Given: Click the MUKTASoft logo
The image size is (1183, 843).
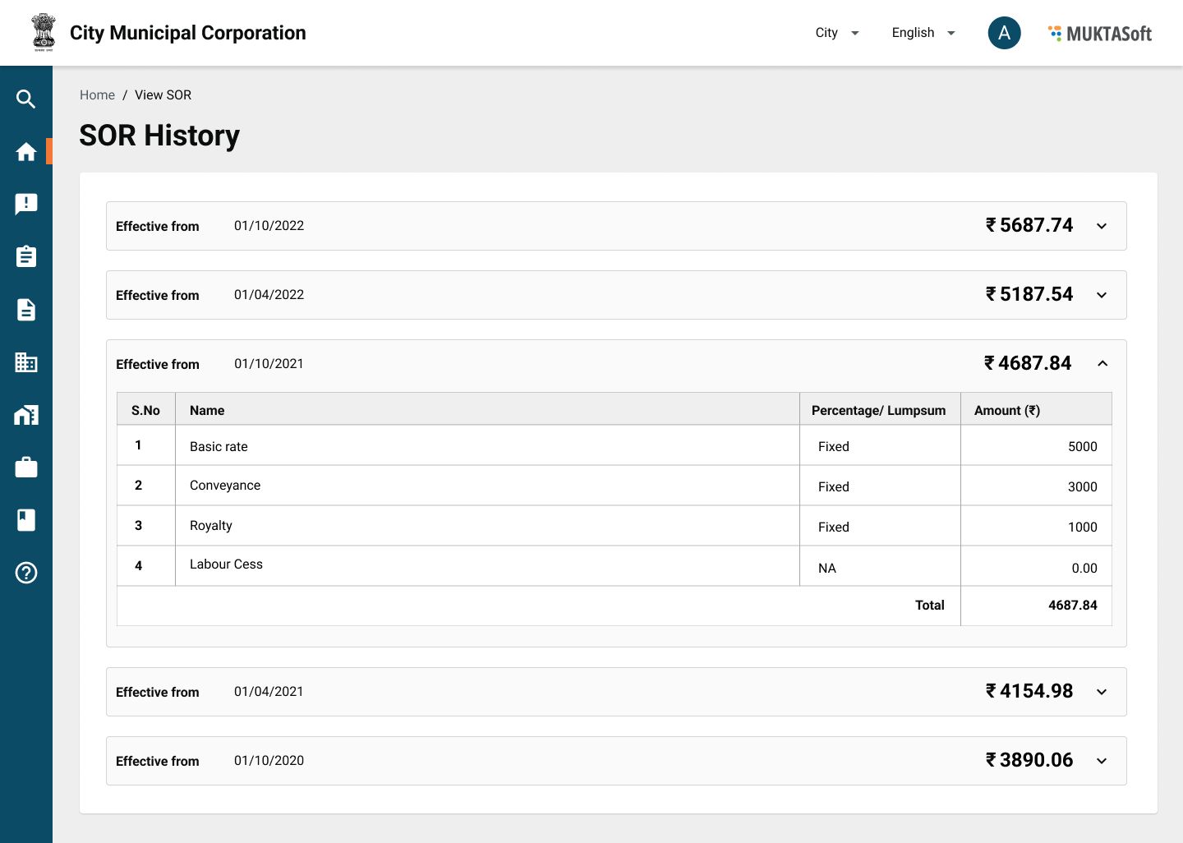Looking at the screenshot, I should coord(1100,34).
